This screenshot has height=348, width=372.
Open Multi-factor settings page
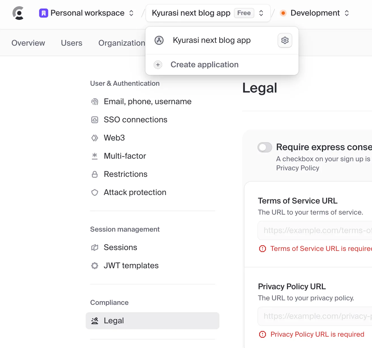(125, 156)
